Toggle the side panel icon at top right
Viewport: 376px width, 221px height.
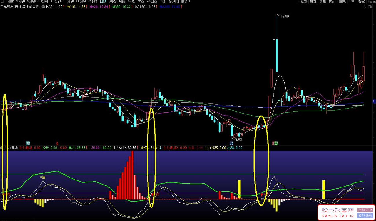tap(370, 7)
